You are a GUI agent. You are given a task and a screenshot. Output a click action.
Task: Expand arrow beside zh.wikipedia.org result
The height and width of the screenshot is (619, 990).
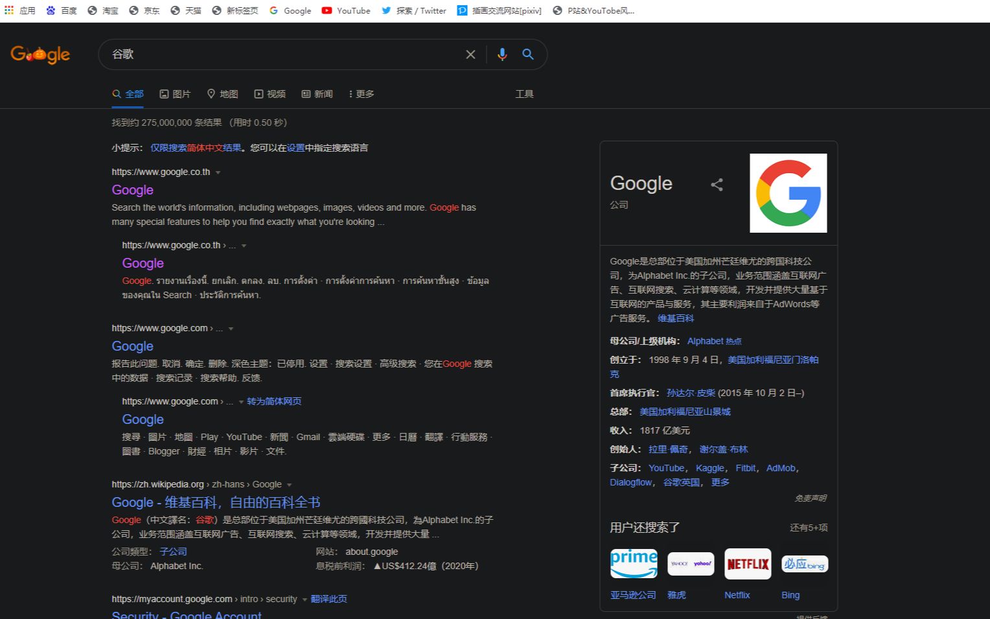[x=289, y=485]
